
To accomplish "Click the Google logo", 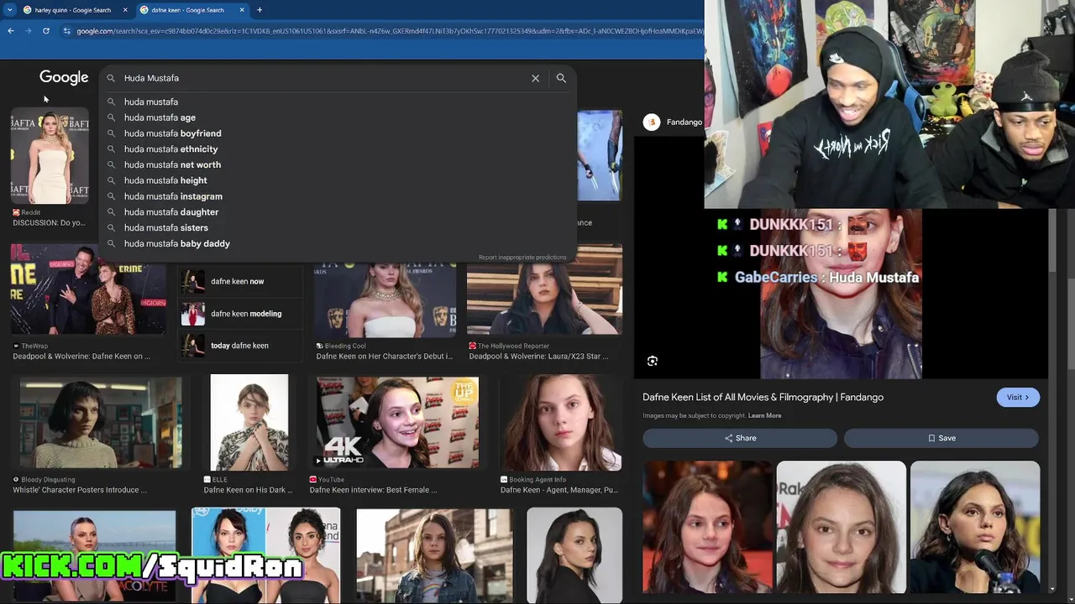I will pyautogui.click(x=64, y=77).
